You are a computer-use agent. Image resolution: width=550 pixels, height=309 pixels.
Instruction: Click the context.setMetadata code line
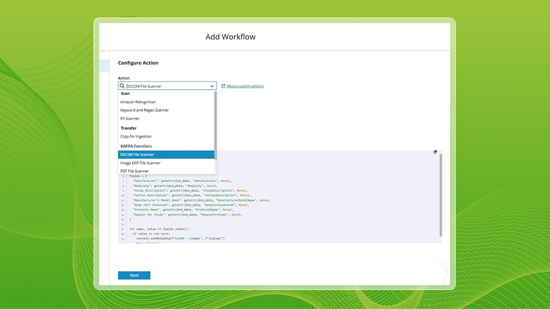coord(180,238)
